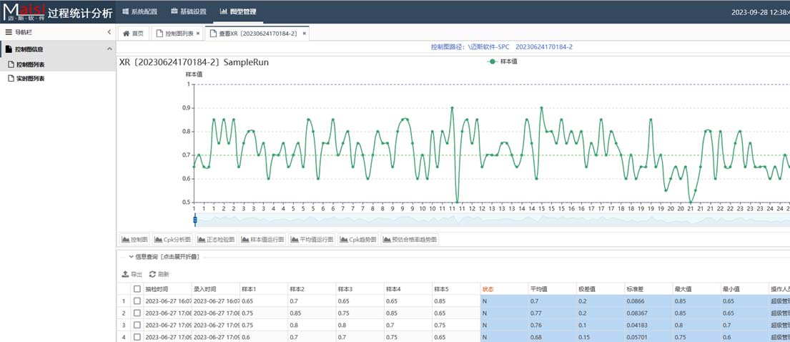The height and width of the screenshot is (342, 790).
Task: Check the select-all checkbox in table header
Action: coord(137,289)
